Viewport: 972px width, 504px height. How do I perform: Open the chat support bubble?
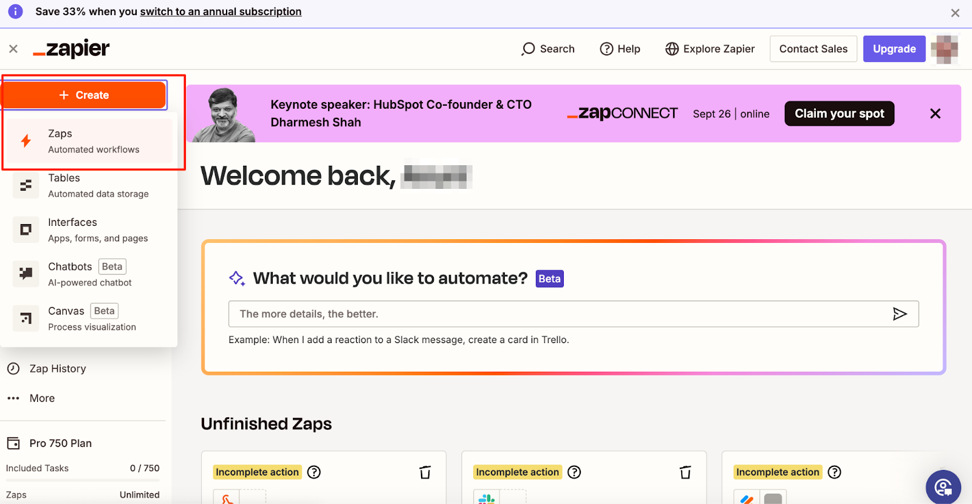point(943,487)
